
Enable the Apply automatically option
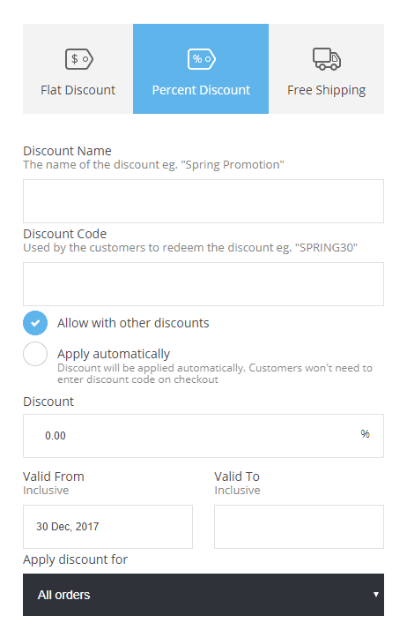35,354
